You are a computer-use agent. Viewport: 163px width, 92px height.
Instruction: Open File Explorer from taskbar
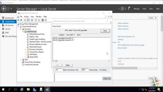tap(28, 89)
